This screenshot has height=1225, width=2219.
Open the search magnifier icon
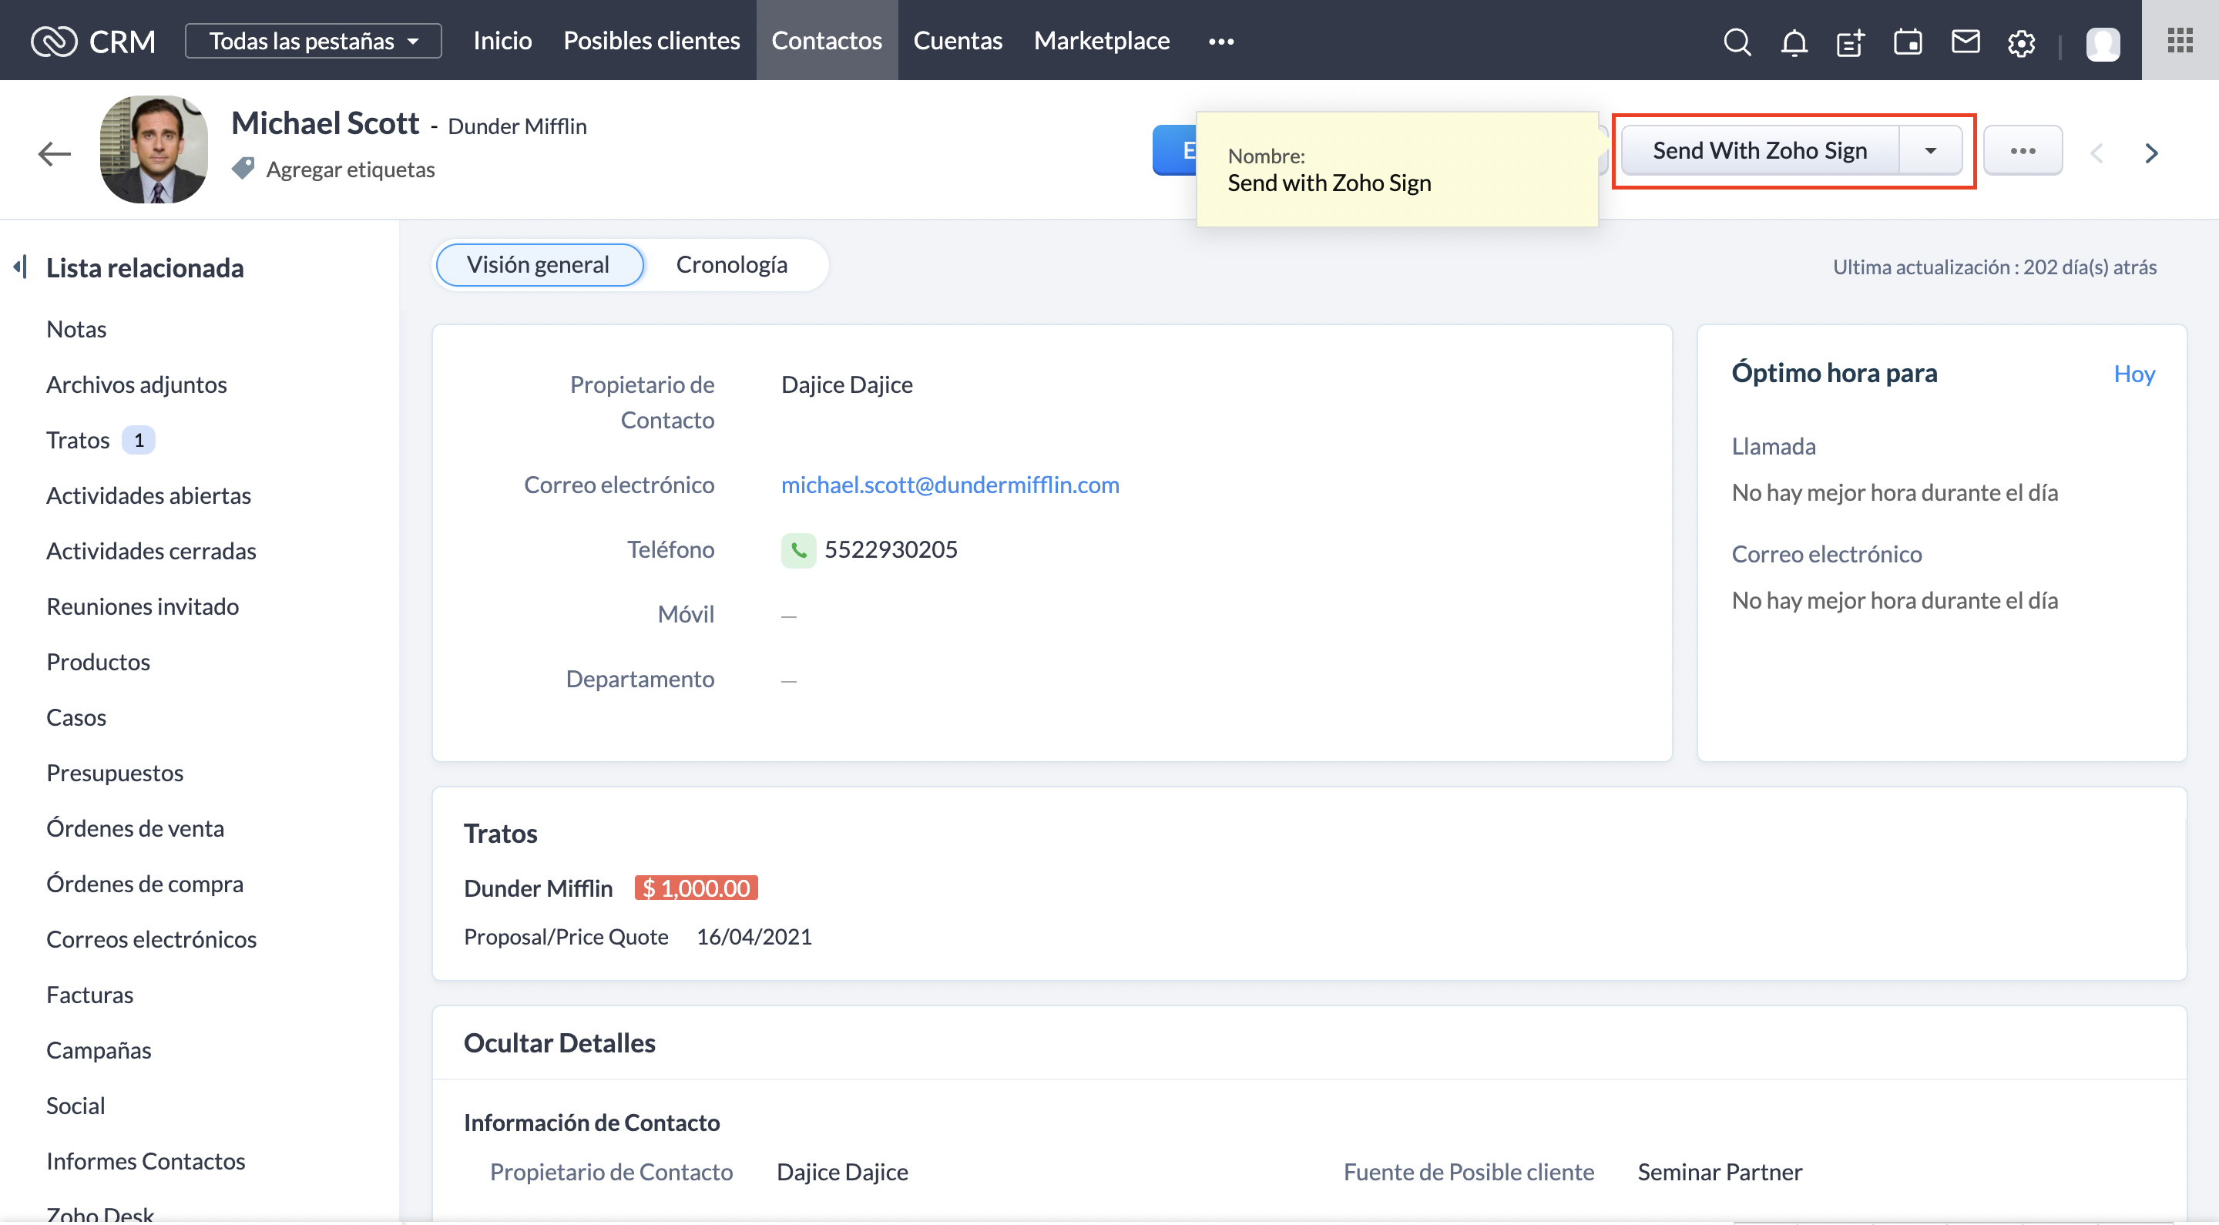coord(1737,42)
